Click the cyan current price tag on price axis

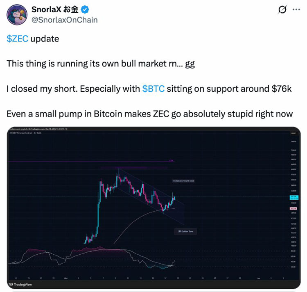293,198
